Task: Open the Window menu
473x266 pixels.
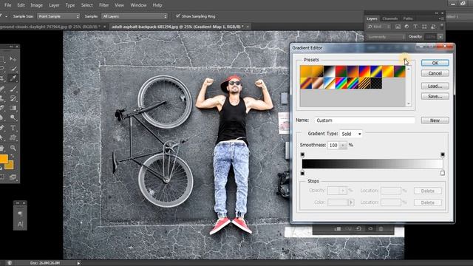Action: coord(138,5)
